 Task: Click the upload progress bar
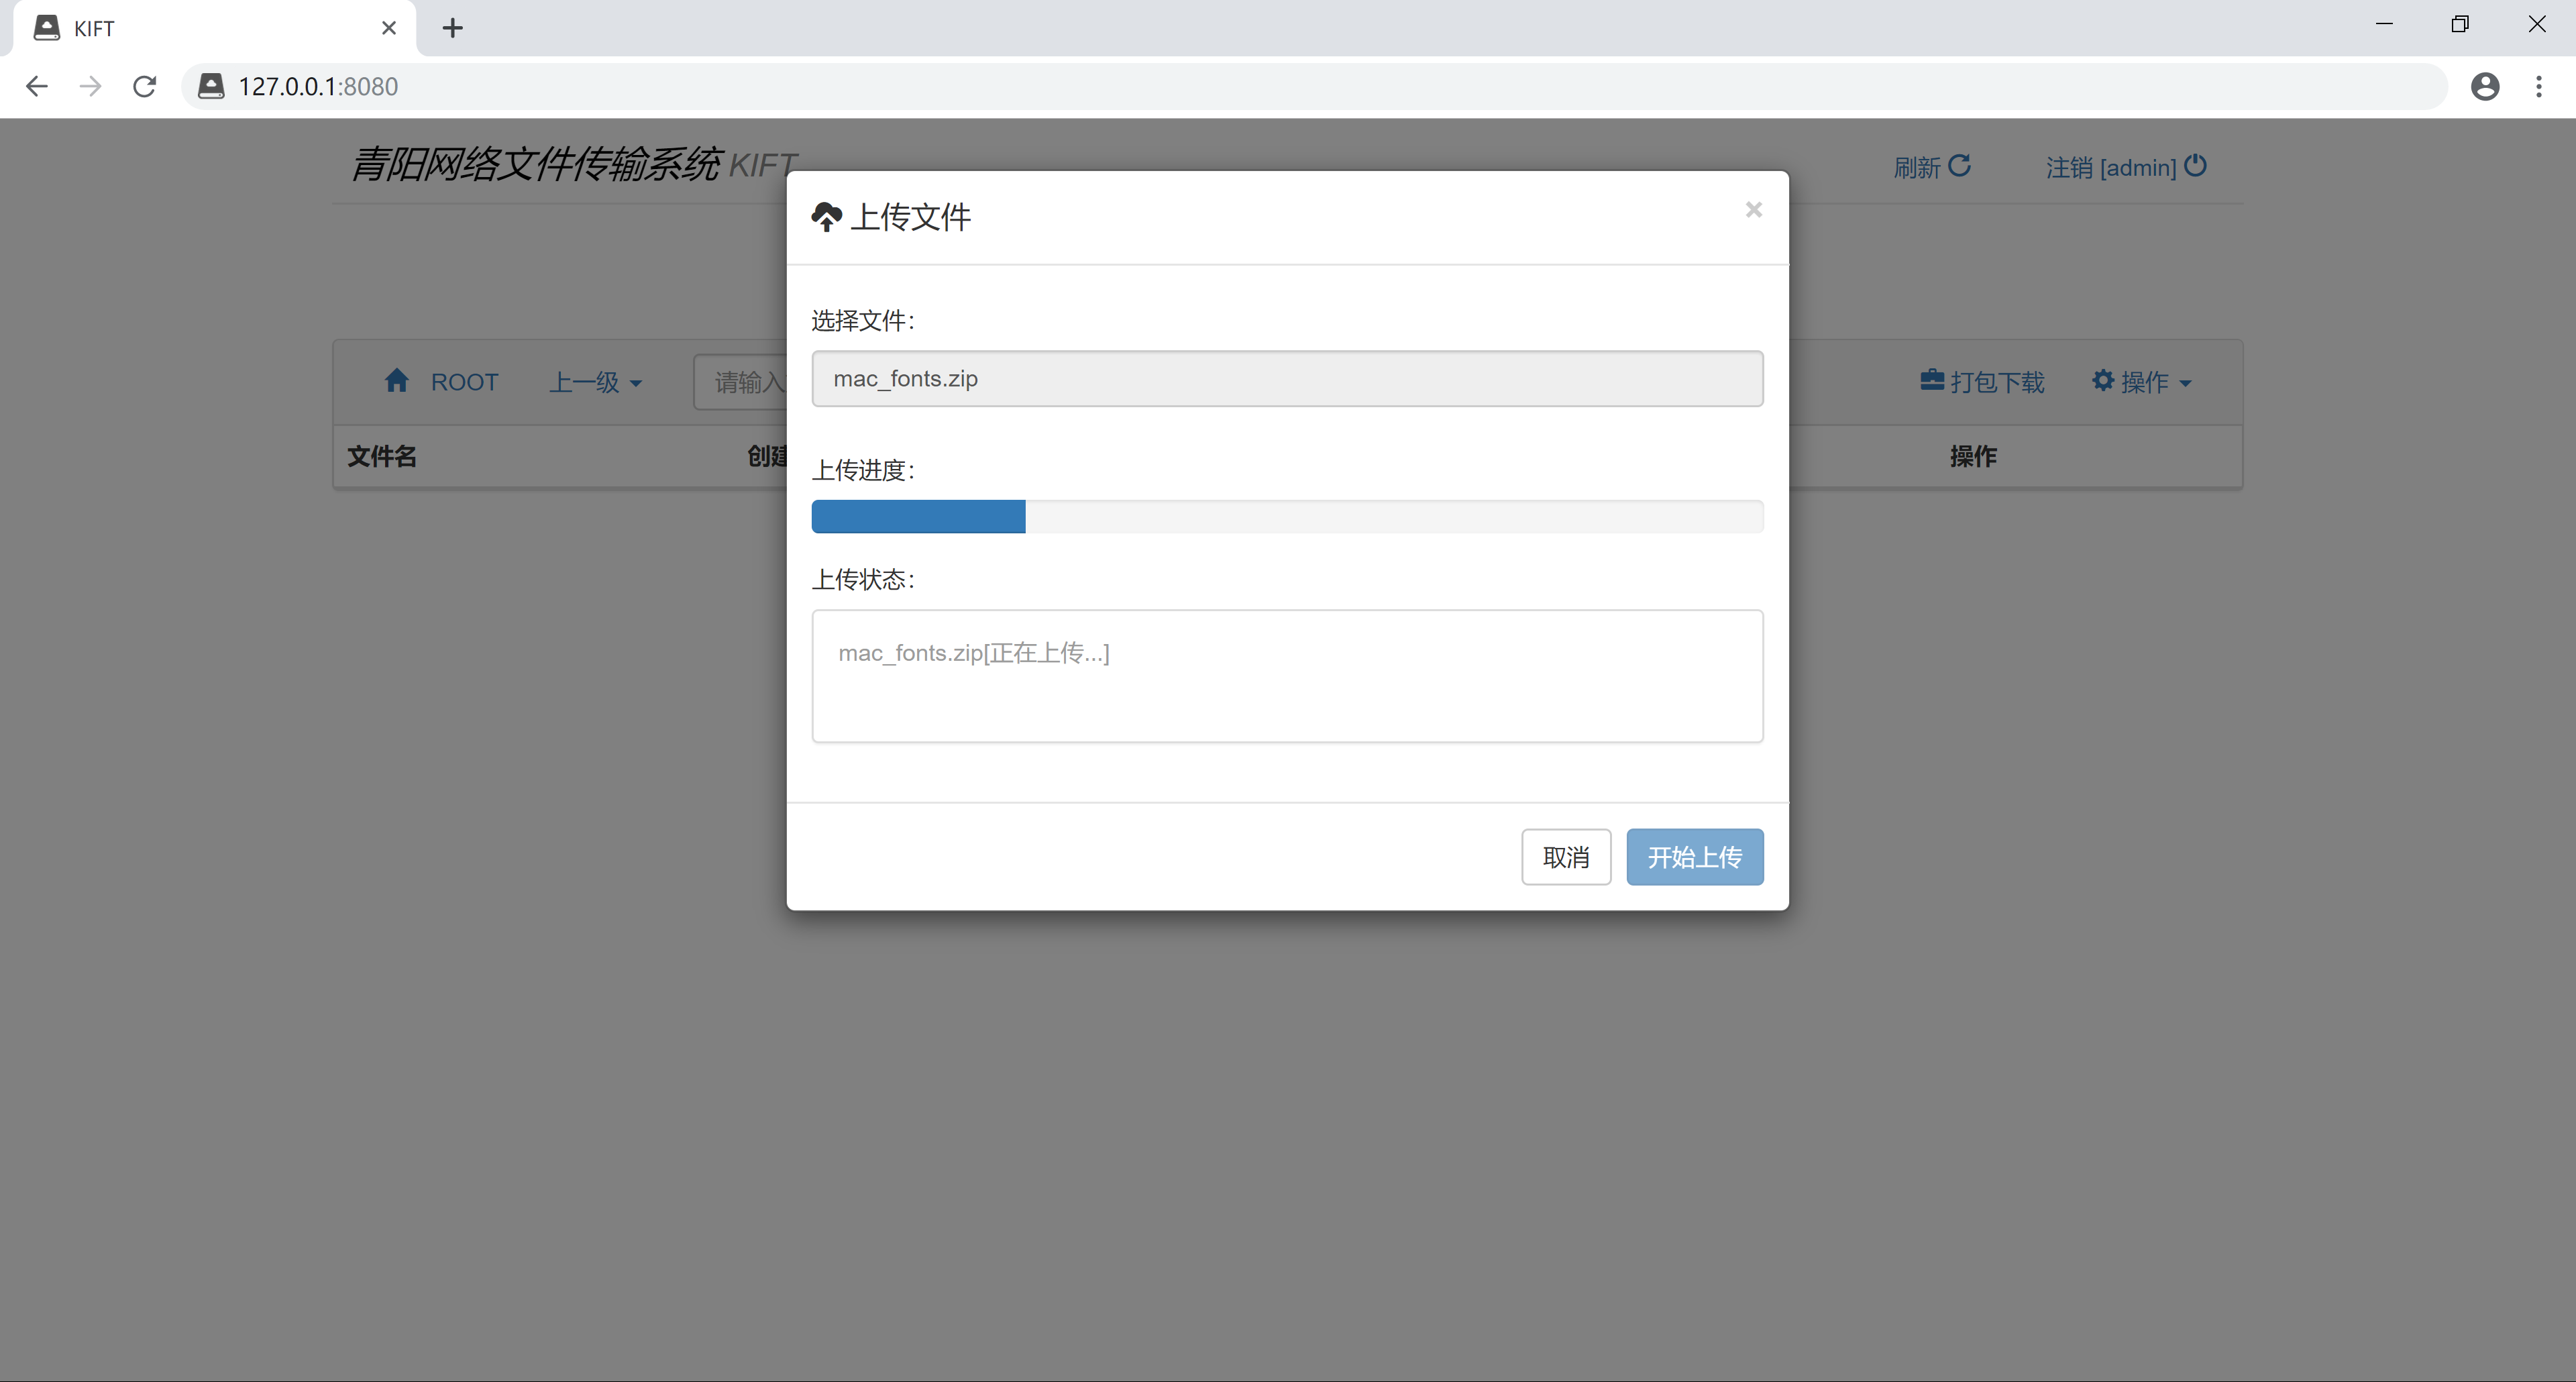[1287, 516]
